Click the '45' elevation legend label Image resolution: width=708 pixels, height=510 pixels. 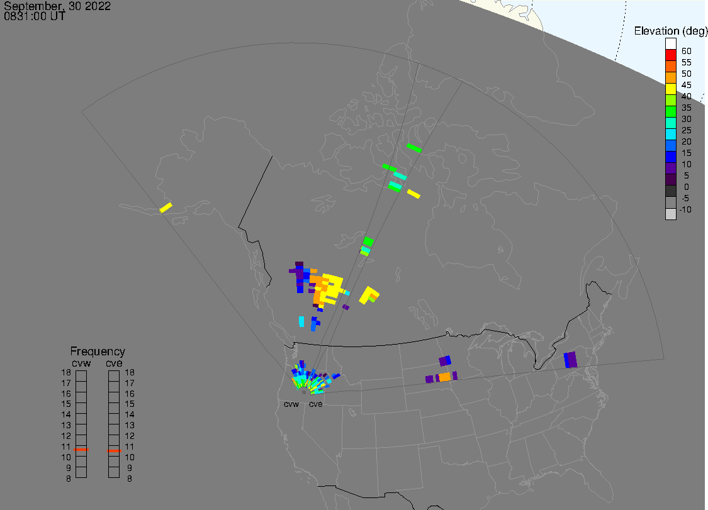(687, 85)
